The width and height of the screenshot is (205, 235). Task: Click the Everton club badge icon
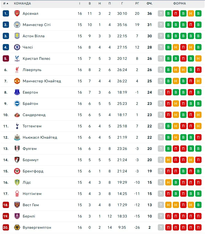pos(17,92)
